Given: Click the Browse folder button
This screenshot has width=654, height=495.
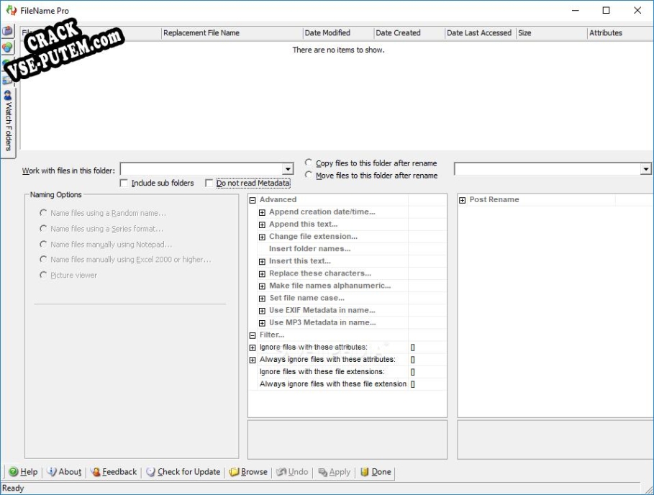Looking at the screenshot, I should [x=249, y=472].
